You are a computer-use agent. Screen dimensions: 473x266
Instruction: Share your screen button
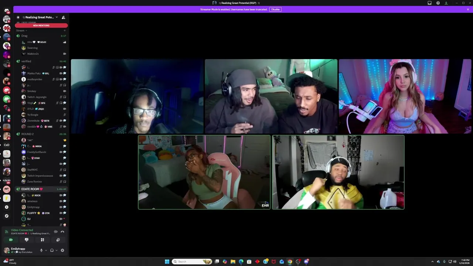(27, 240)
